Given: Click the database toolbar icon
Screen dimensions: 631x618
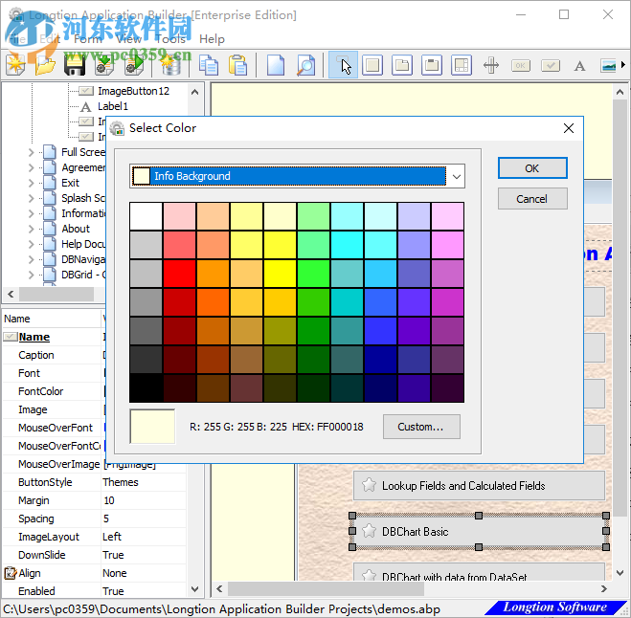Looking at the screenshot, I should [x=171, y=65].
